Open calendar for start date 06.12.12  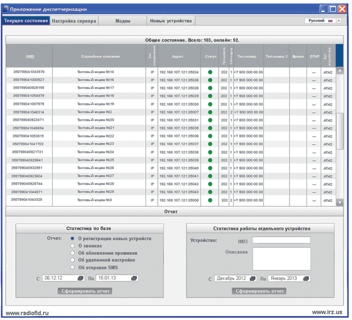pos(81,278)
